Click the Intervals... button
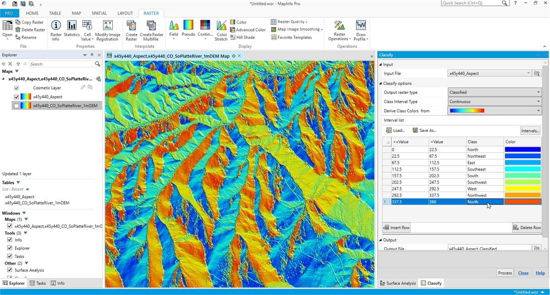 point(530,131)
